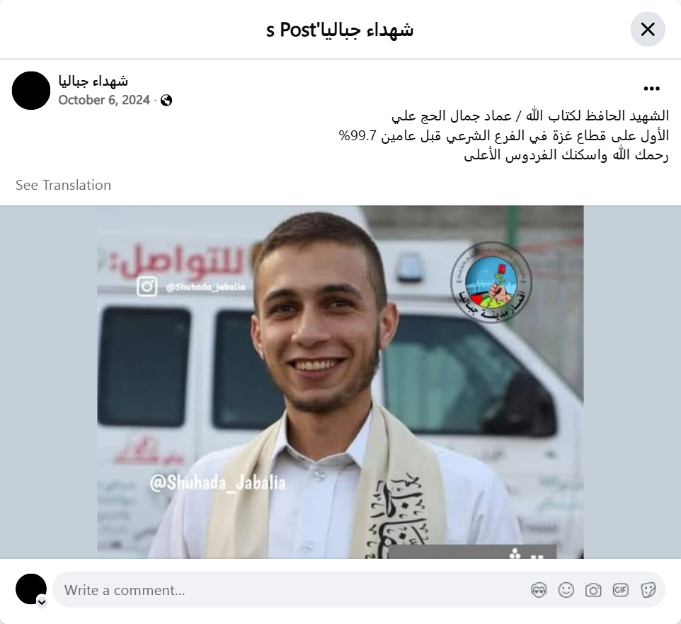Screen dimensions: 681x624
Task: Click the Arabic post text body
Action: tap(503, 135)
